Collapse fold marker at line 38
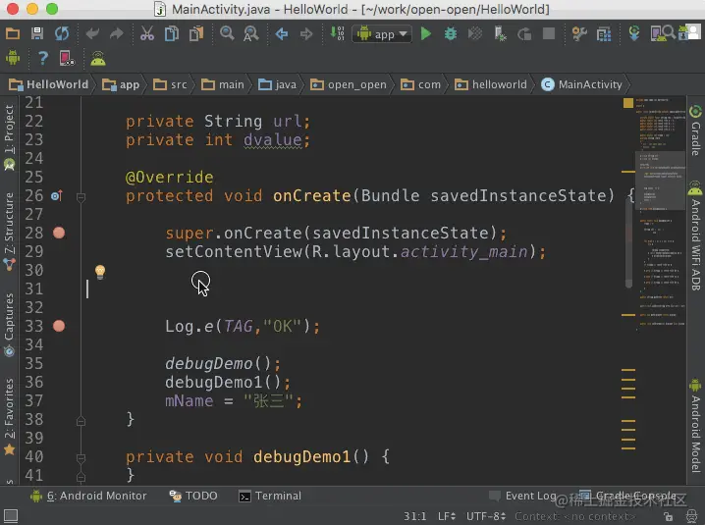 click(x=81, y=421)
